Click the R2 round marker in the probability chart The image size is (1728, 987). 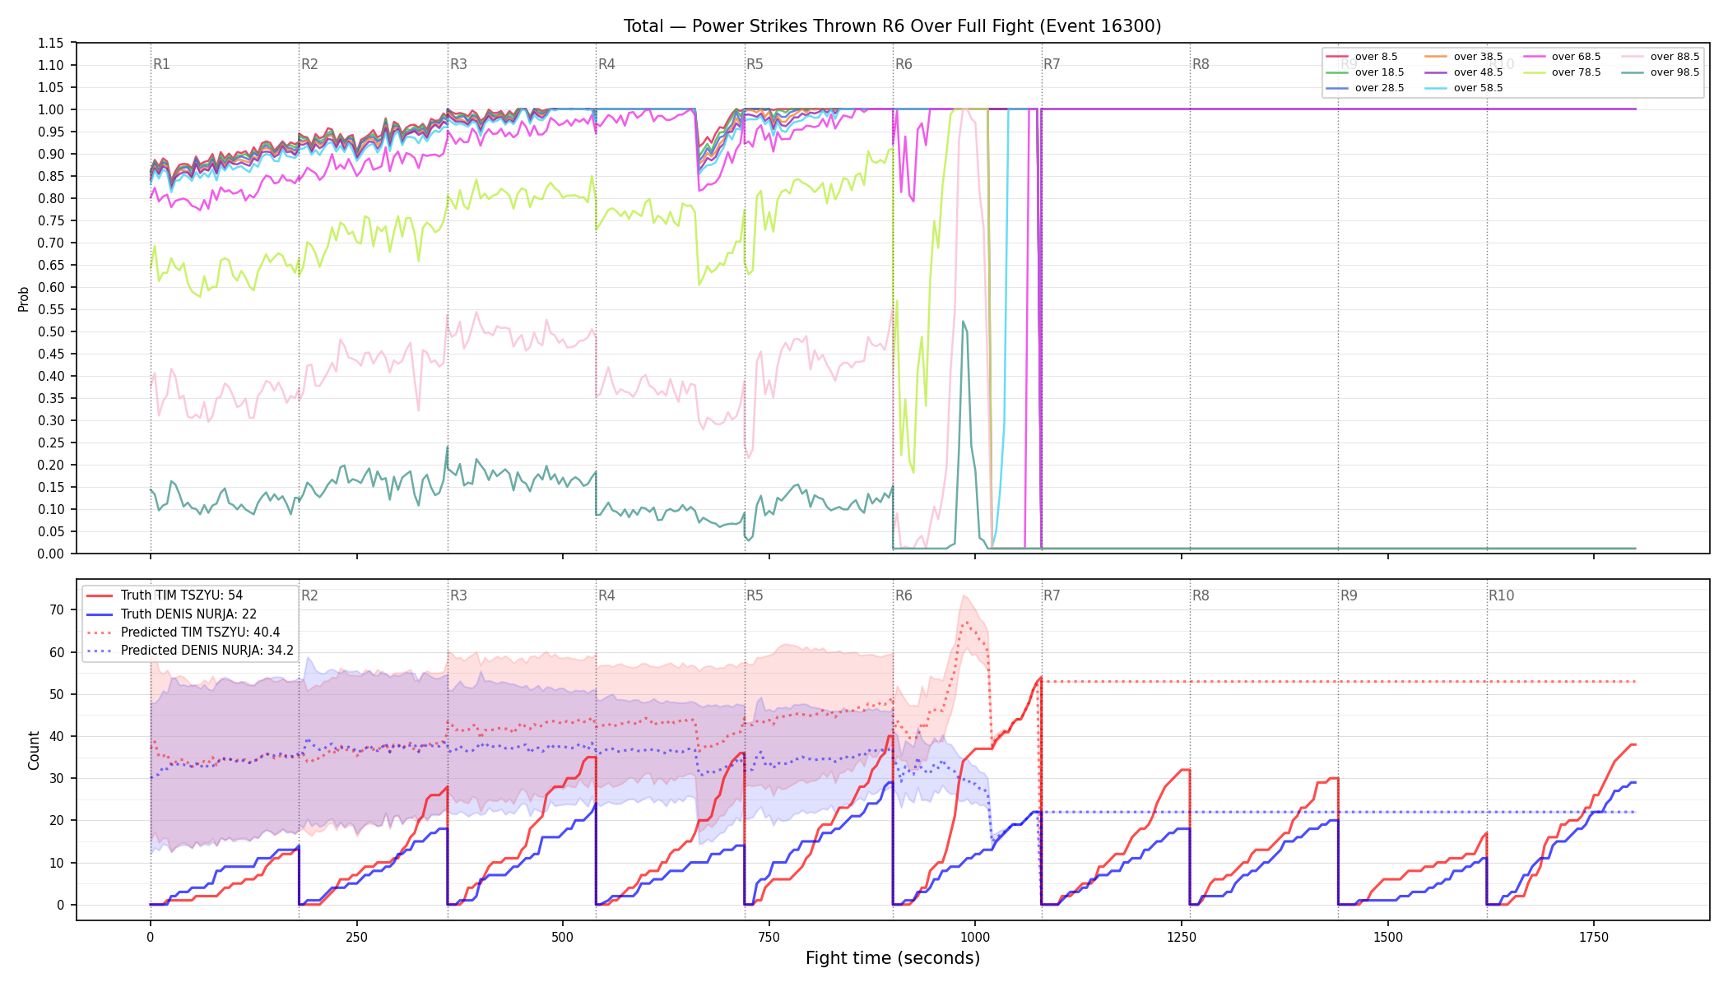point(309,64)
